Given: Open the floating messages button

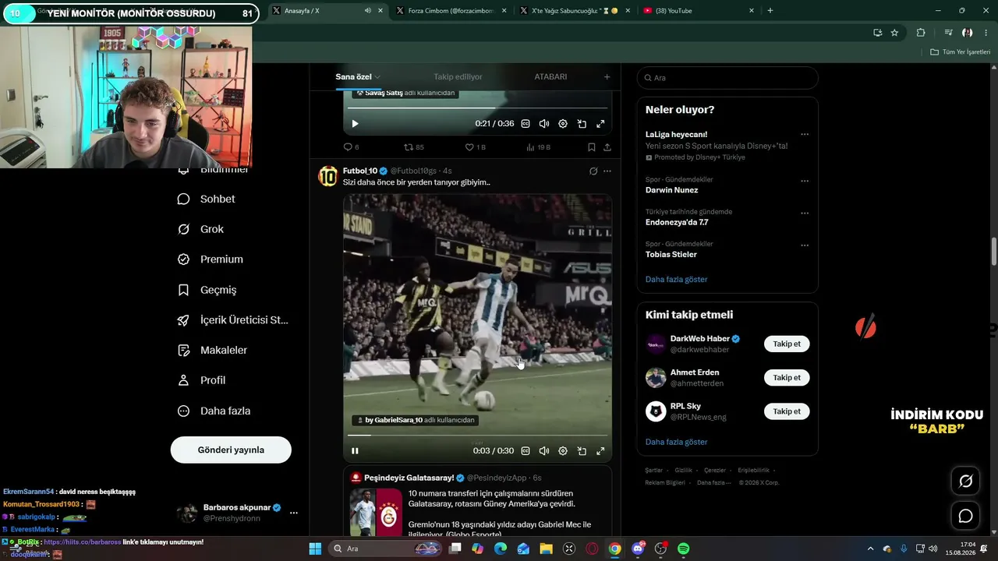Looking at the screenshot, I should coord(965,516).
